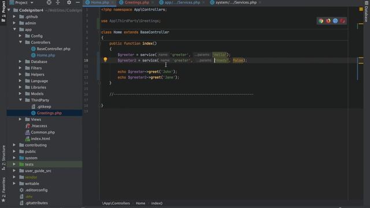Select the .env file

[x=28, y=196]
